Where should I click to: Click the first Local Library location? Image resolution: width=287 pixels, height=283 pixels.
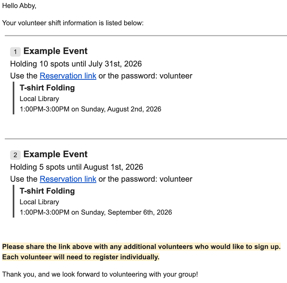[x=39, y=99]
